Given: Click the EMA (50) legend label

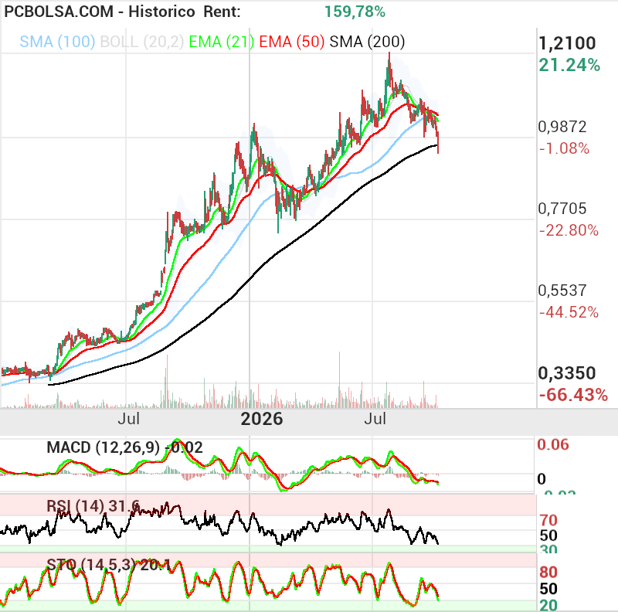Looking at the screenshot, I should [292, 42].
